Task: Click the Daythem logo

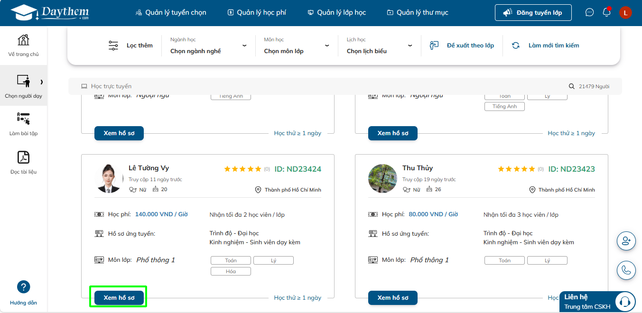Action: pyautogui.click(x=49, y=13)
